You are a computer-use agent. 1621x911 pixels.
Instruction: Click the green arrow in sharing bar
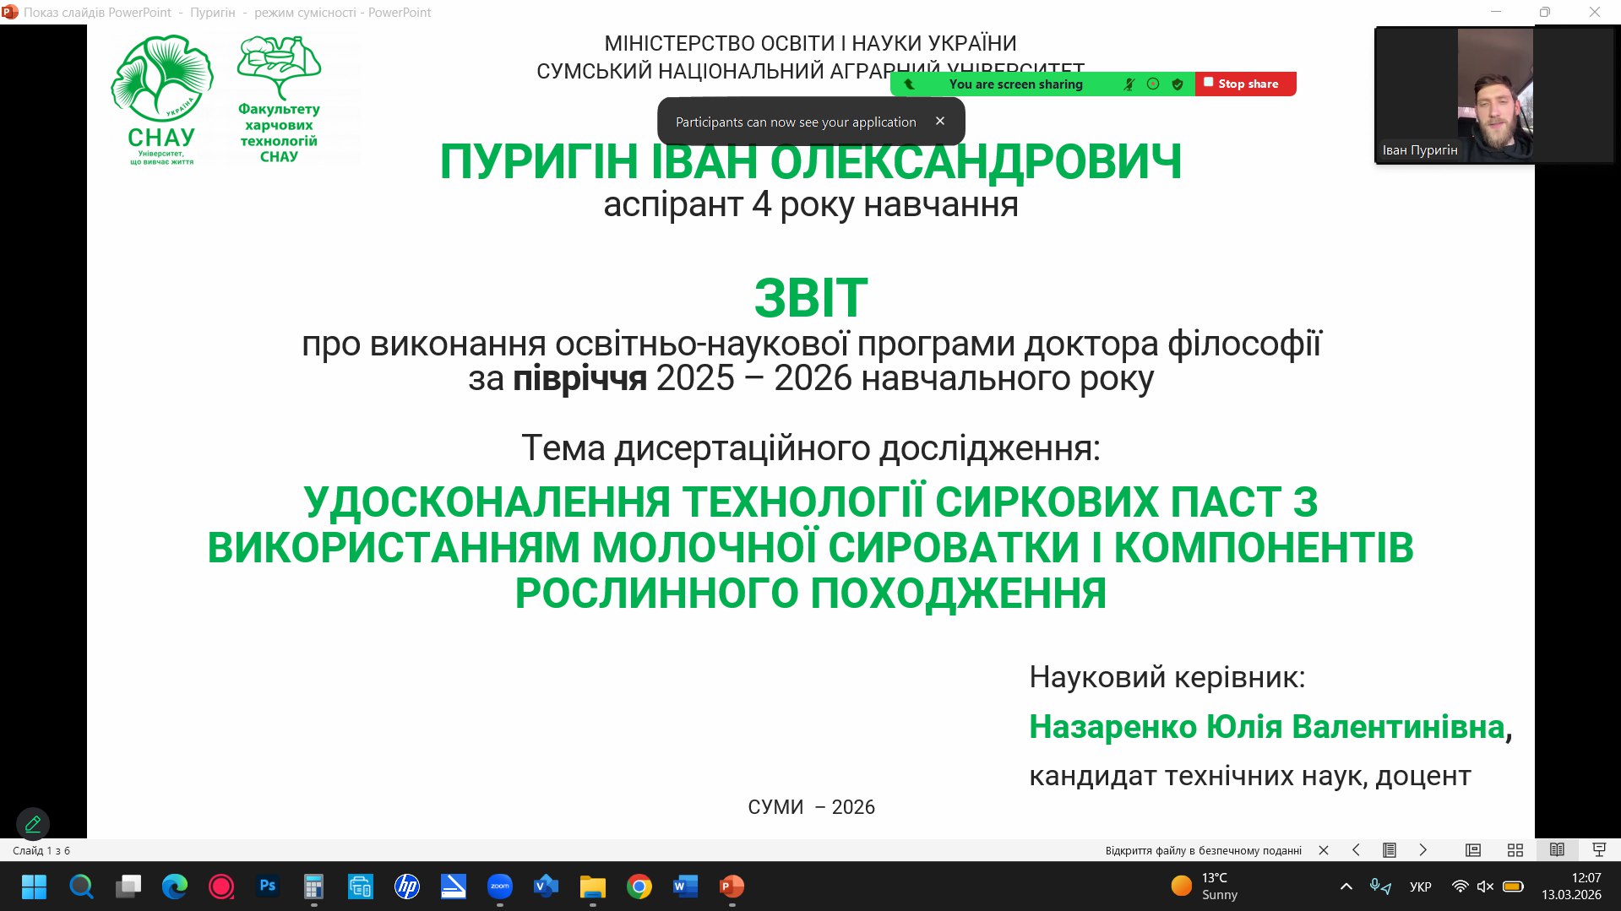(x=910, y=84)
